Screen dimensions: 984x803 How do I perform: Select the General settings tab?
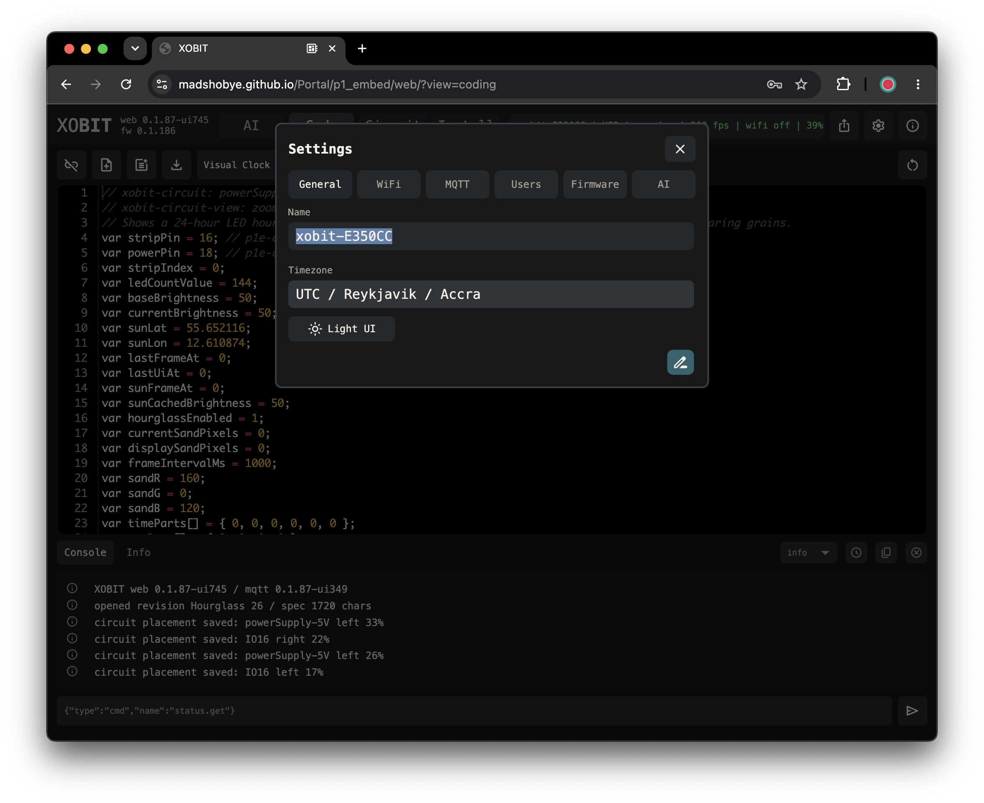pos(320,184)
